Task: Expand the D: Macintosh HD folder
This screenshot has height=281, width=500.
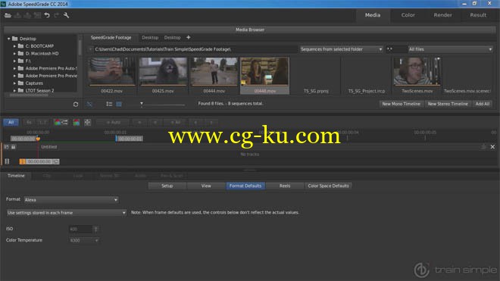Action: (14, 54)
